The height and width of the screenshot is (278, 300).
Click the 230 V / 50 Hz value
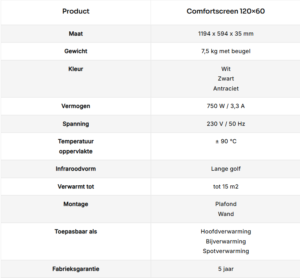point(226,124)
